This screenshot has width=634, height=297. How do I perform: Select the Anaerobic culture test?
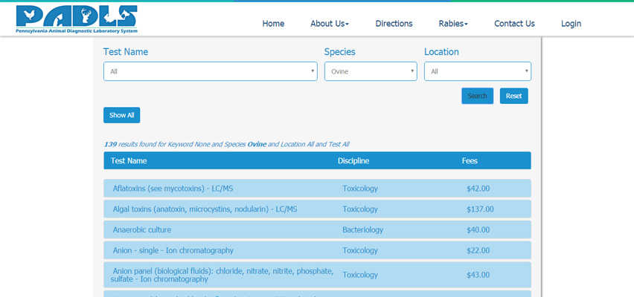tap(142, 230)
